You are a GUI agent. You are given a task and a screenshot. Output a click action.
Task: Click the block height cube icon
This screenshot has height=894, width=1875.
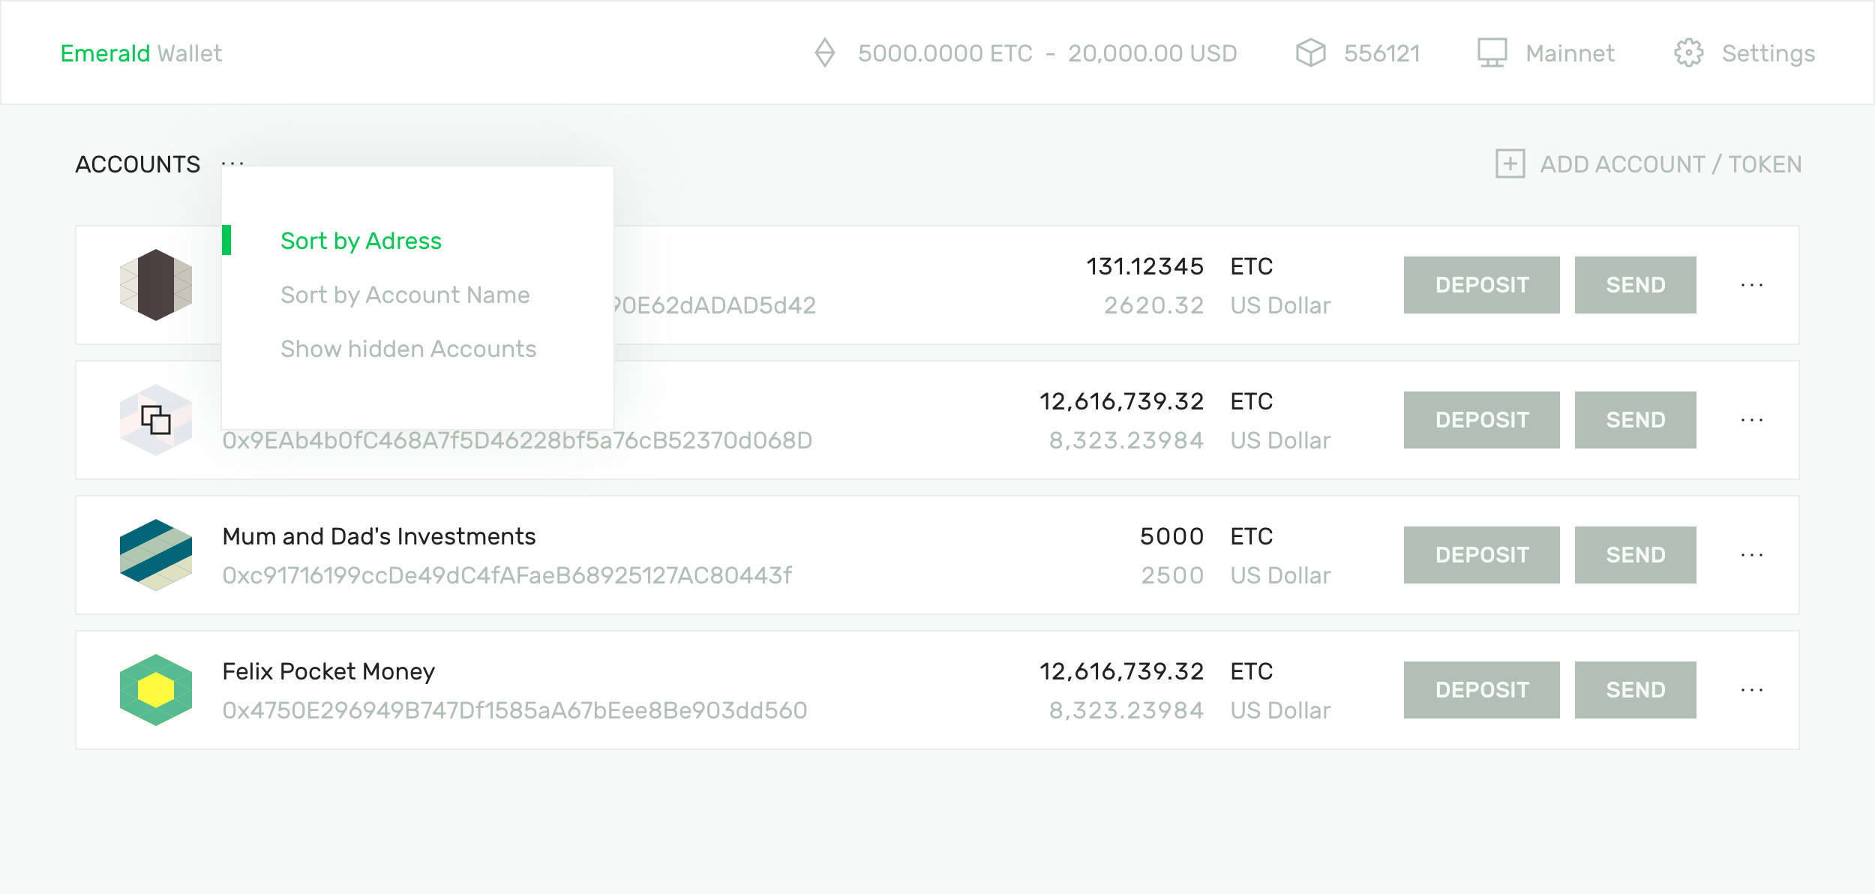pyautogui.click(x=1310, y=53)
